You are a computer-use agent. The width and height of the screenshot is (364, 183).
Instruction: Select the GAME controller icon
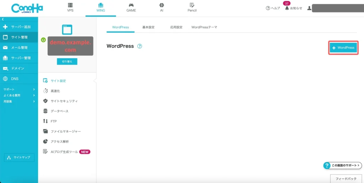tap(131, 5)
